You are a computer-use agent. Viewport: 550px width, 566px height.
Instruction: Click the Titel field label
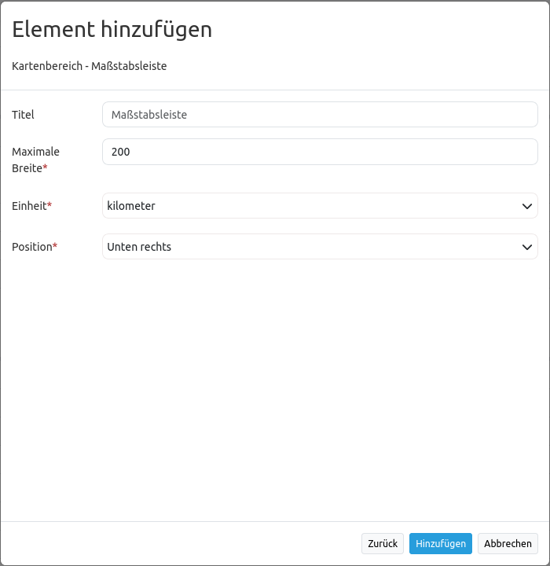[x=23, y=115]
